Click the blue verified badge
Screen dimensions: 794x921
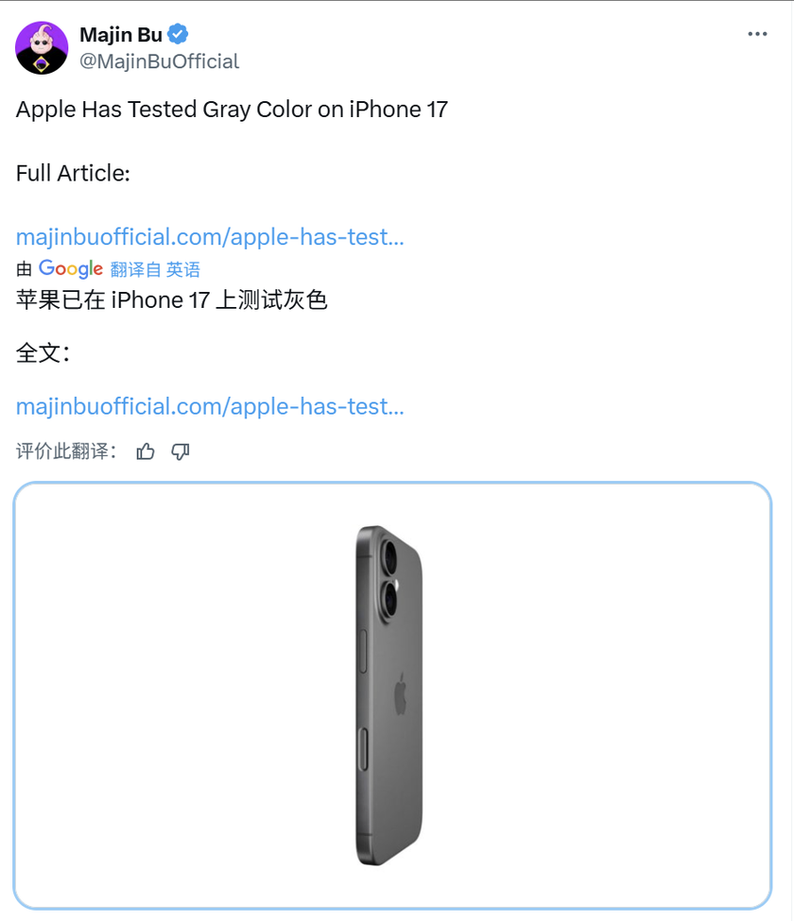pyautogui.click(x=178, y=34)
